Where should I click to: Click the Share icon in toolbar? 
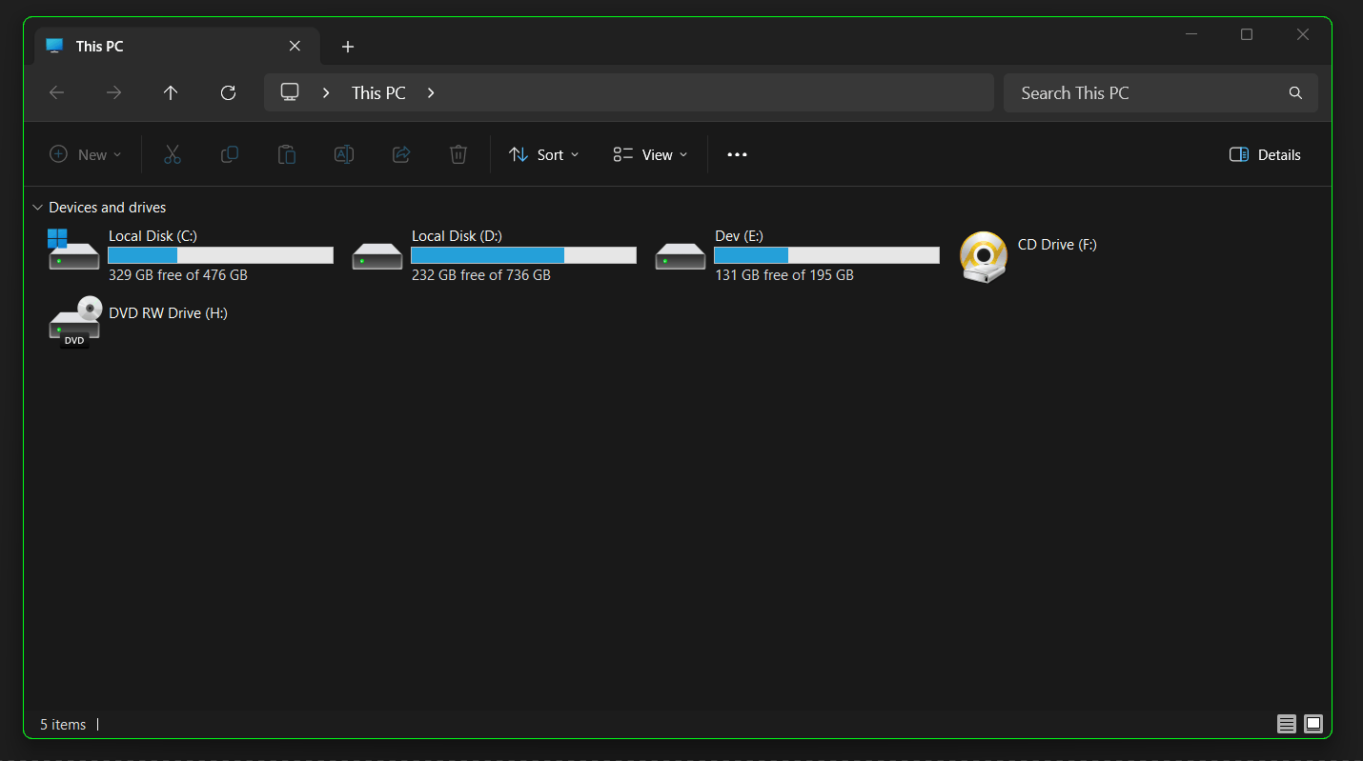(x=401, y=154)
